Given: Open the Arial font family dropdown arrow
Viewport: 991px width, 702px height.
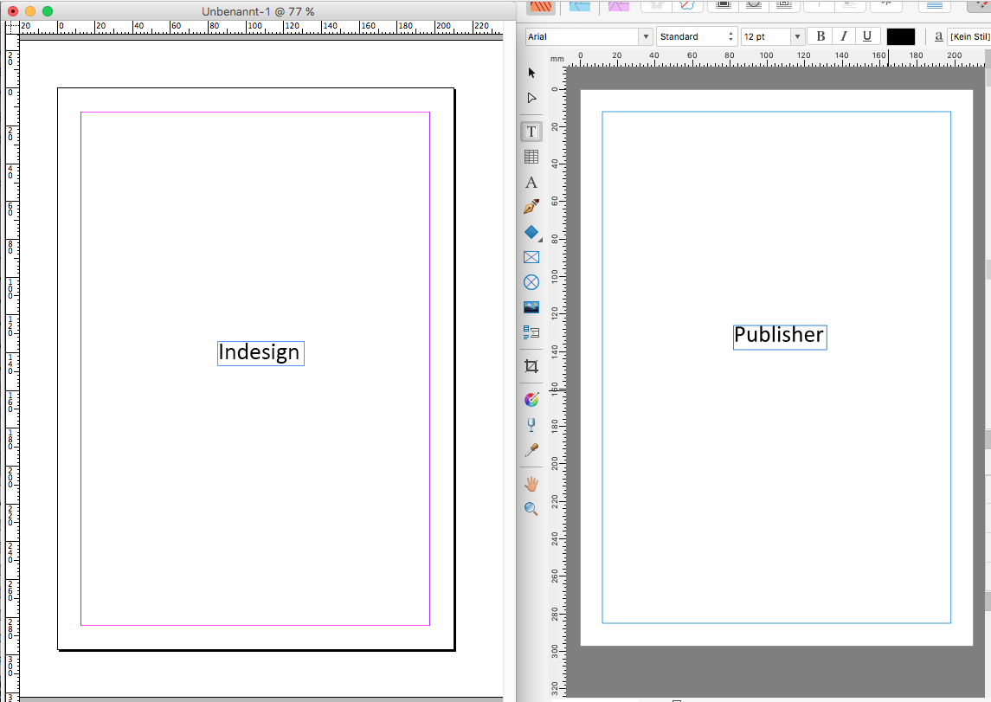Looking at the screenshot, I should pyautogui.click(x=646, y=36).
